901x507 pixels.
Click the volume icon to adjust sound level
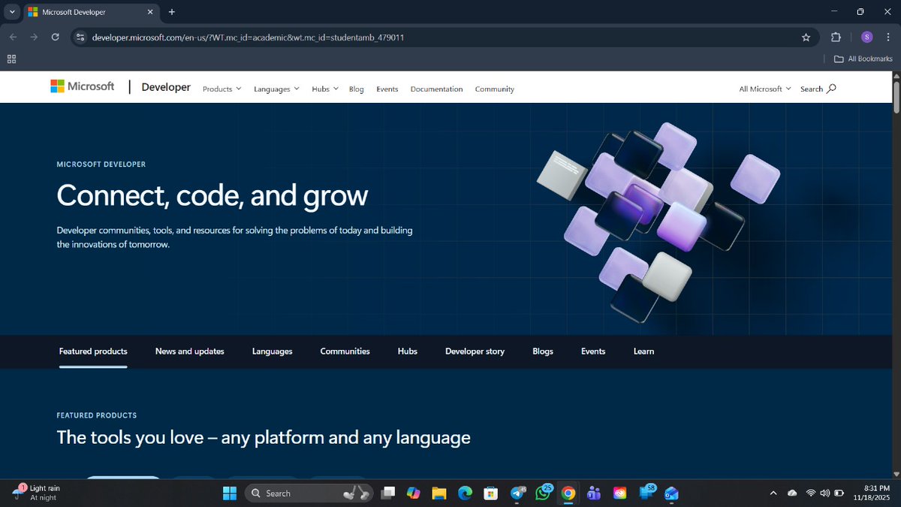[x=824, y=493]
